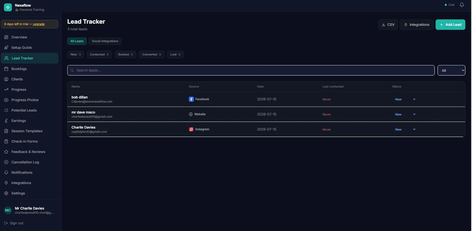Click the Earnings pound icon
Viewport: 472px width, 231px height.
pos(6,121)
